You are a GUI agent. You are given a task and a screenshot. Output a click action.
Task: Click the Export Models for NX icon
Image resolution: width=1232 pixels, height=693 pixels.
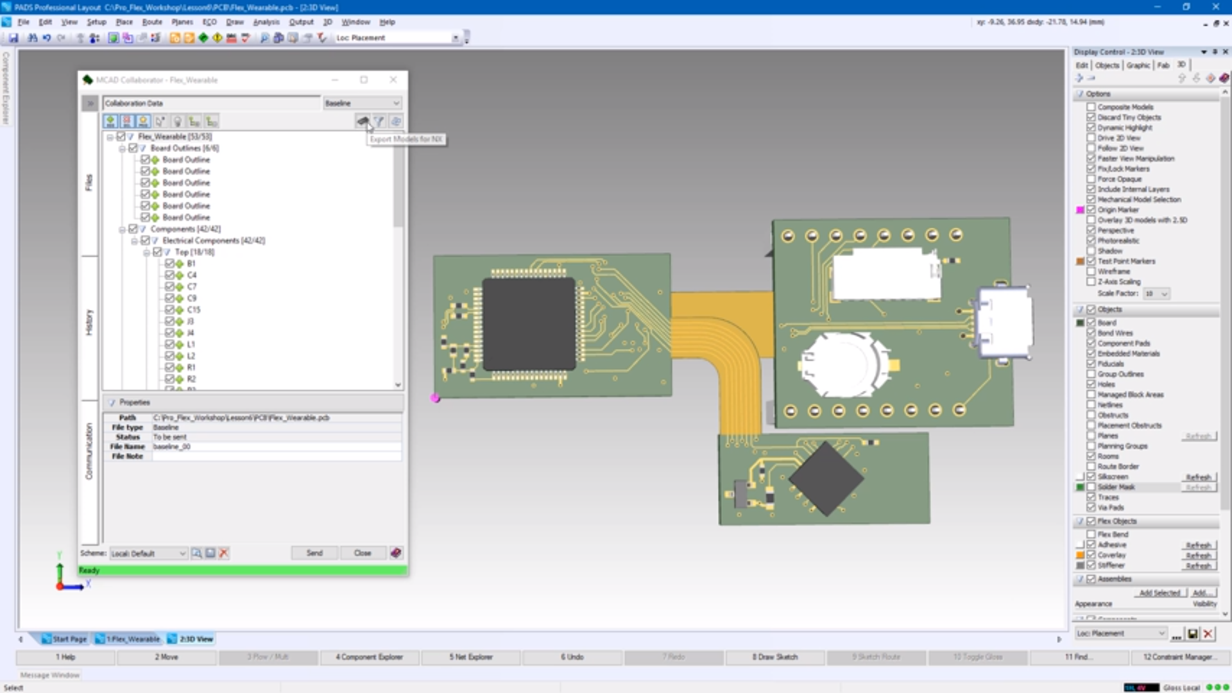click(x=363, y=121)
